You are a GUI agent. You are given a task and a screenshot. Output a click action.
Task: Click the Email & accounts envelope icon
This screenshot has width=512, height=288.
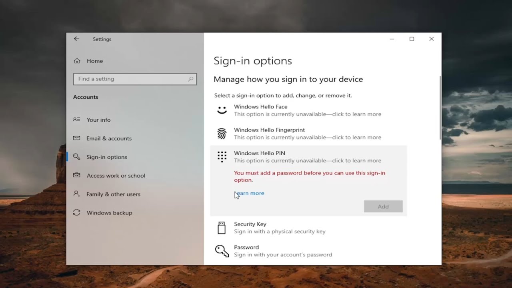click(76, 138)
